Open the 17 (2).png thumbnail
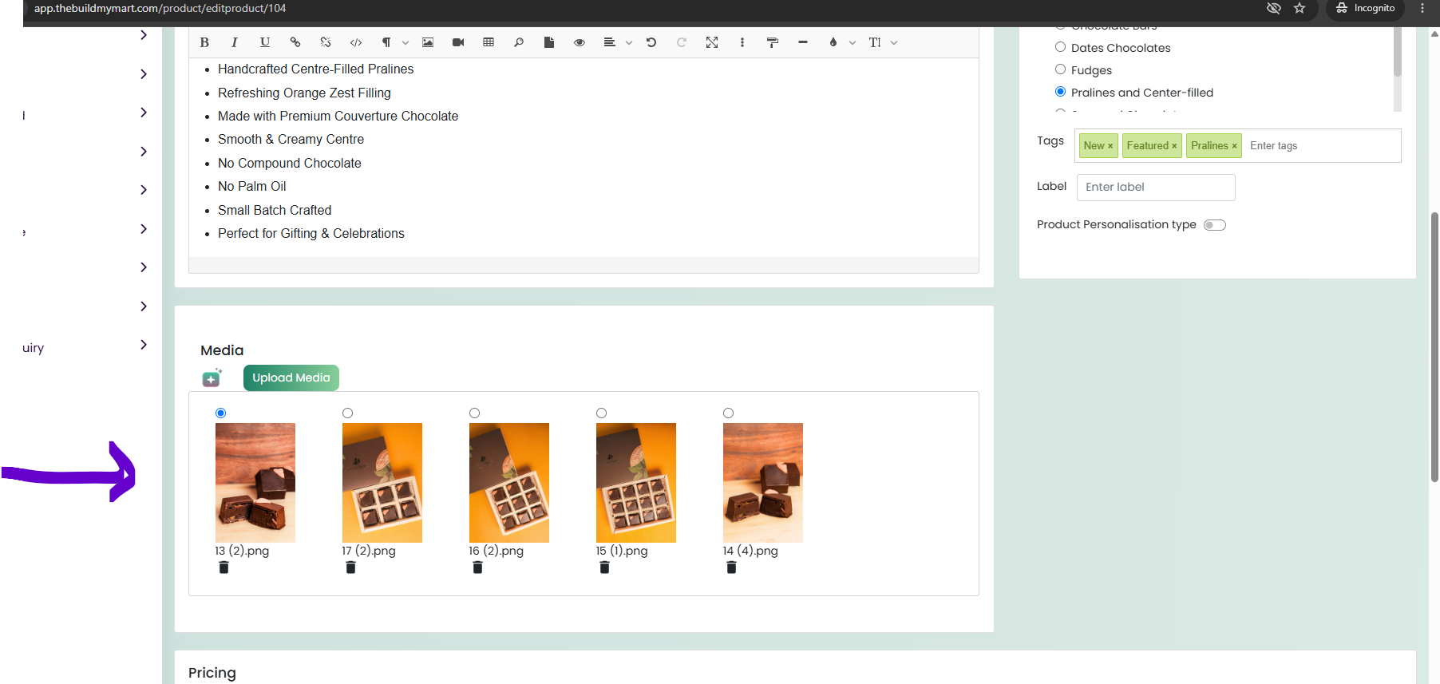Screen dimensions: 1440x684 tap(382, 483)
